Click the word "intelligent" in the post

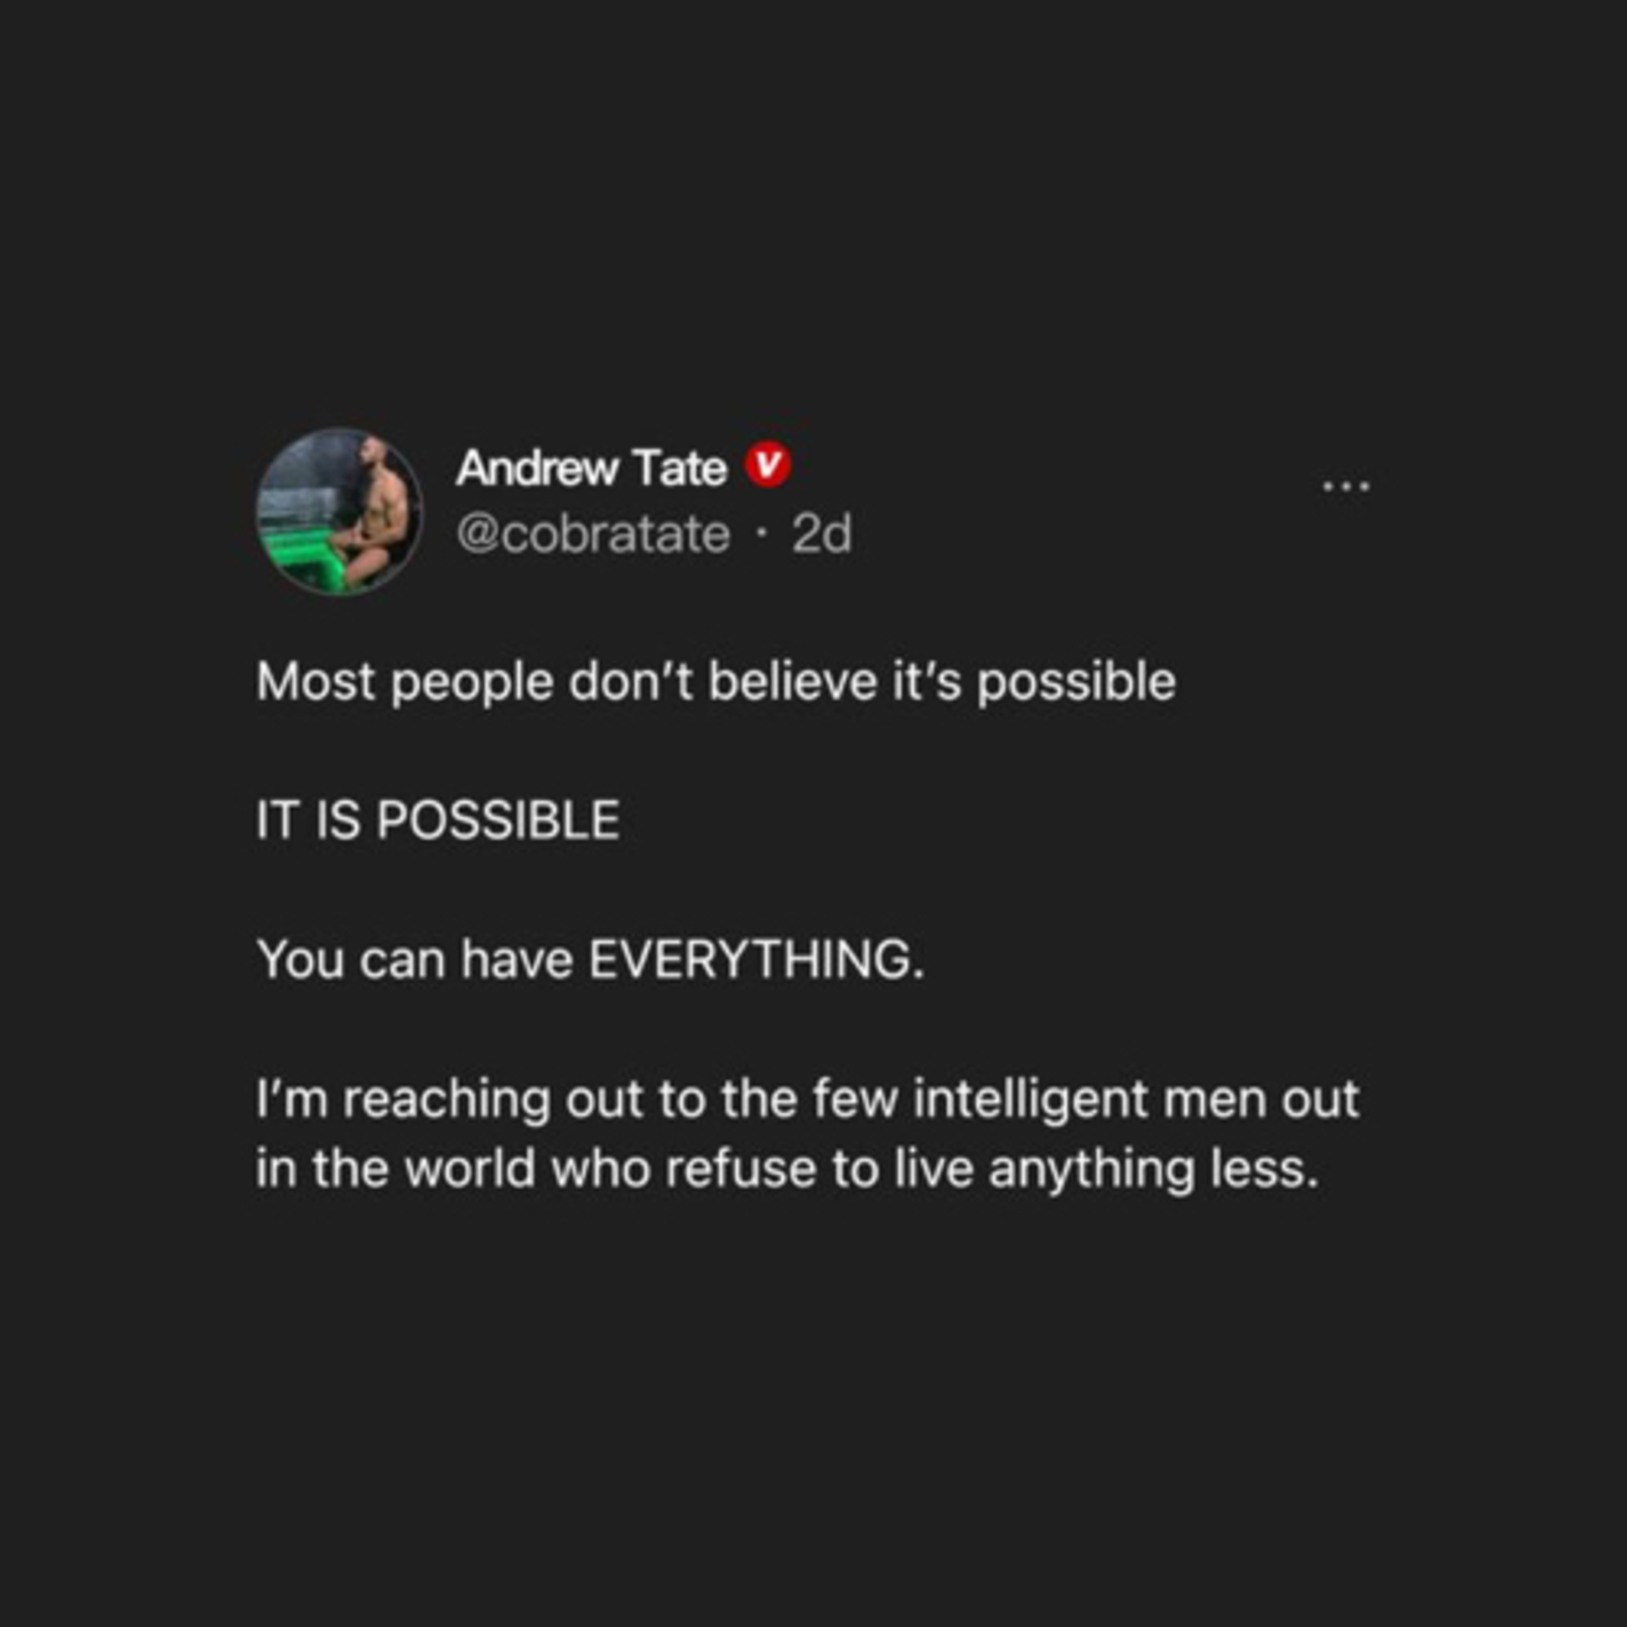[x=1031, y=1100]
